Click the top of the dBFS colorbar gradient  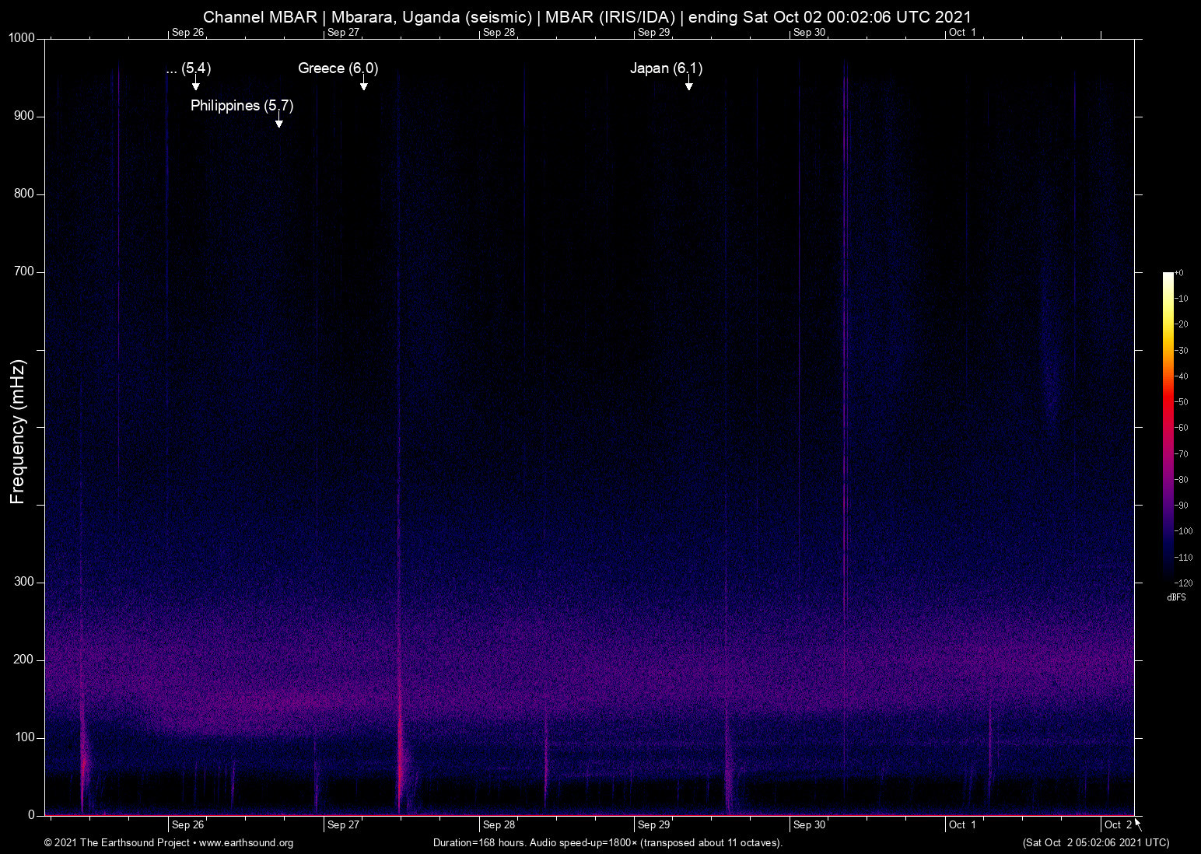[1167, 274]
